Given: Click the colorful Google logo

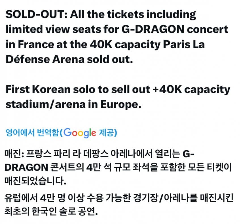Looking at the screenshot, I should (x=80, y=132).
